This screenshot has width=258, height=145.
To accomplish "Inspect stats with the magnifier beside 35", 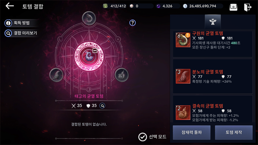I will click(x=102, y=106).
